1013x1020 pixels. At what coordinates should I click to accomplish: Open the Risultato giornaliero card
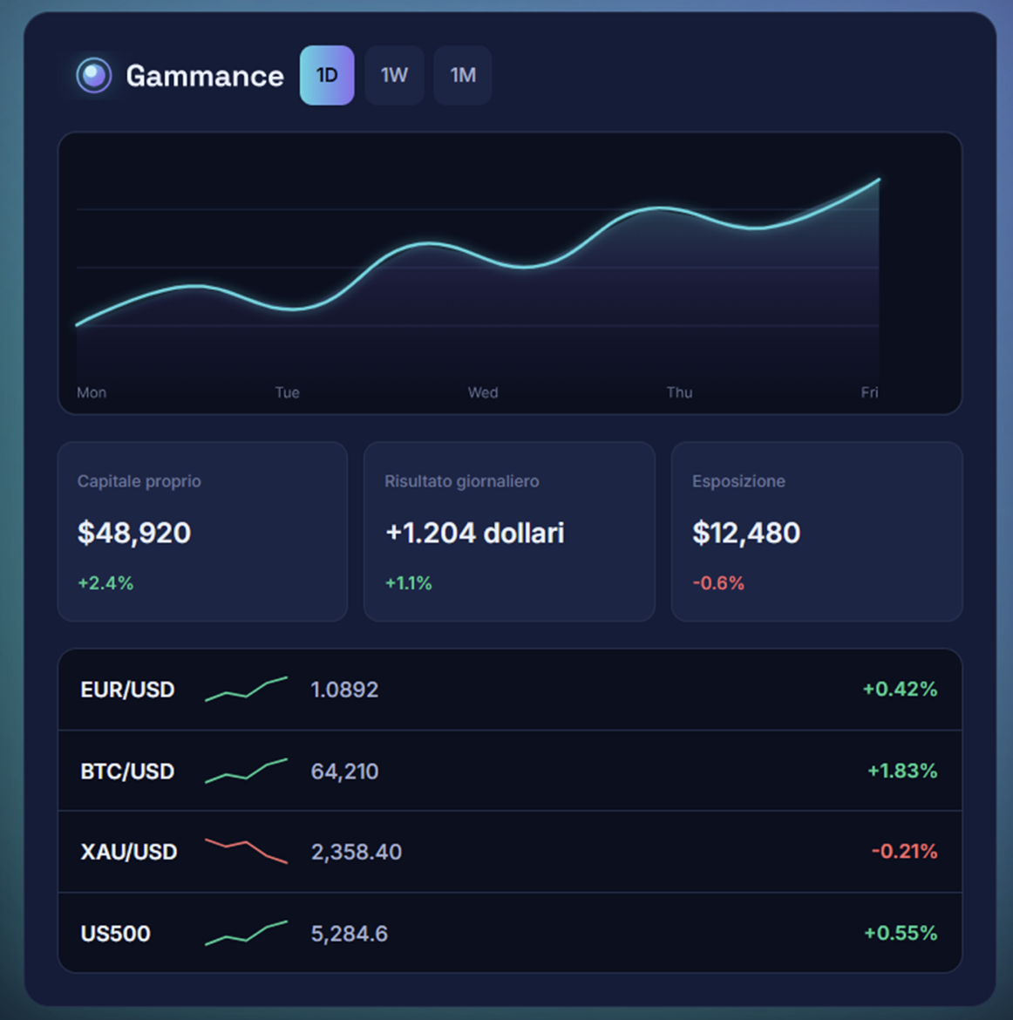pyautogui.click(x=509, y=532)
